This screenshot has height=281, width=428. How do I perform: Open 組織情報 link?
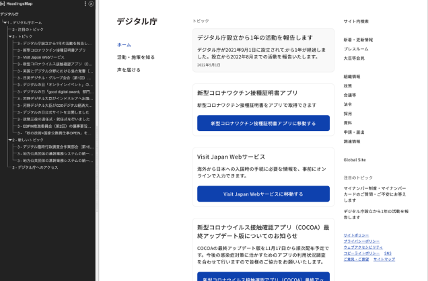pos(352,77)
